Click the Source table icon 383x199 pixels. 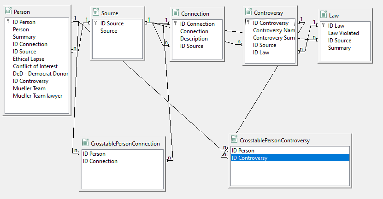pyautogui.click(x=96, y=12)
